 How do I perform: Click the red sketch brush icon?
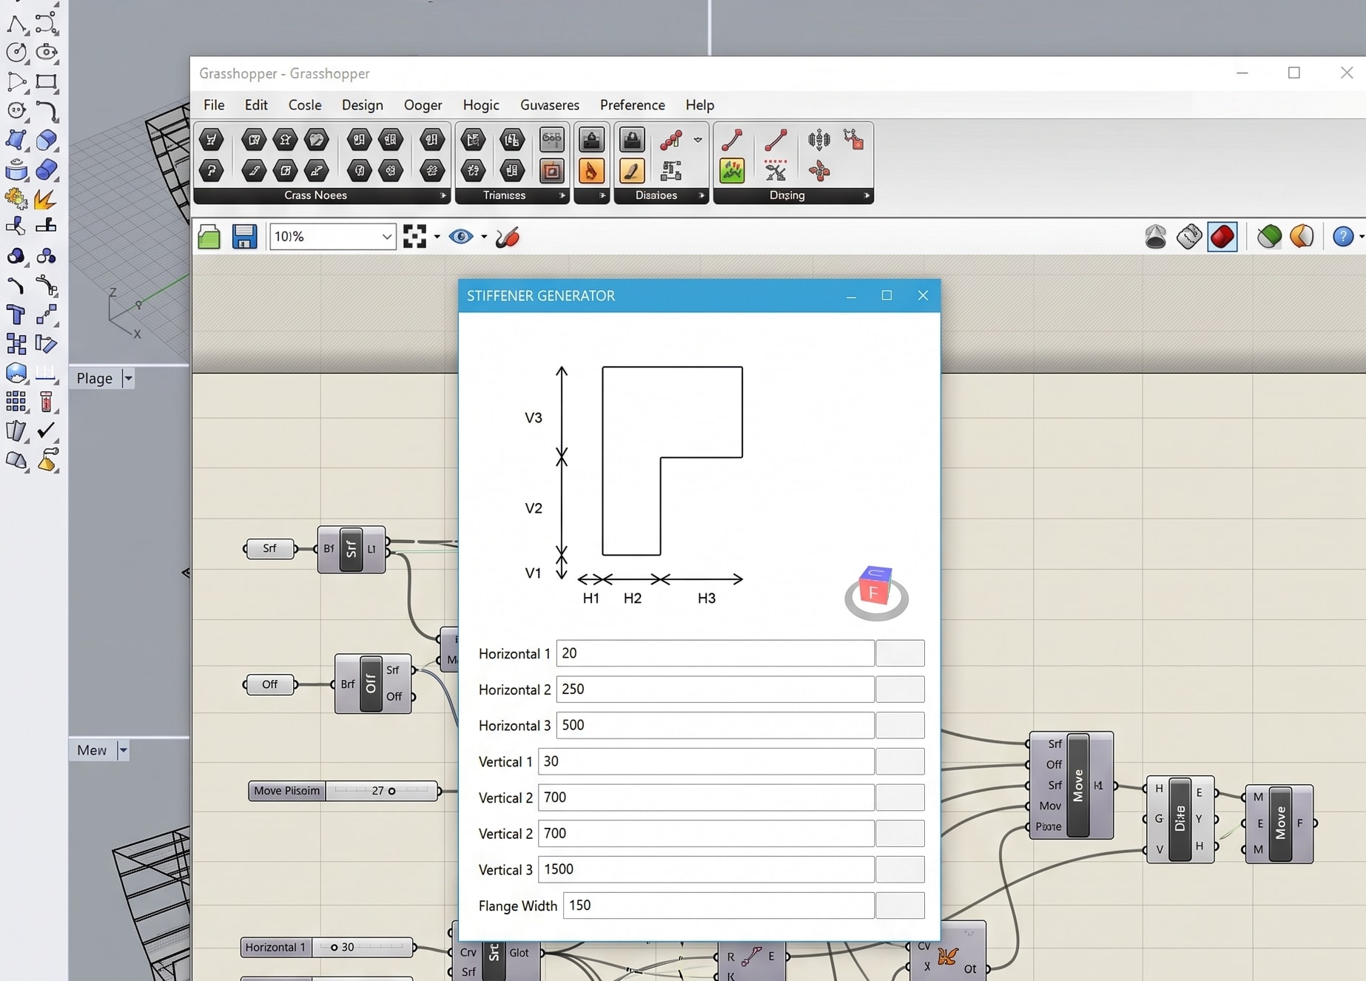(508, 237)
